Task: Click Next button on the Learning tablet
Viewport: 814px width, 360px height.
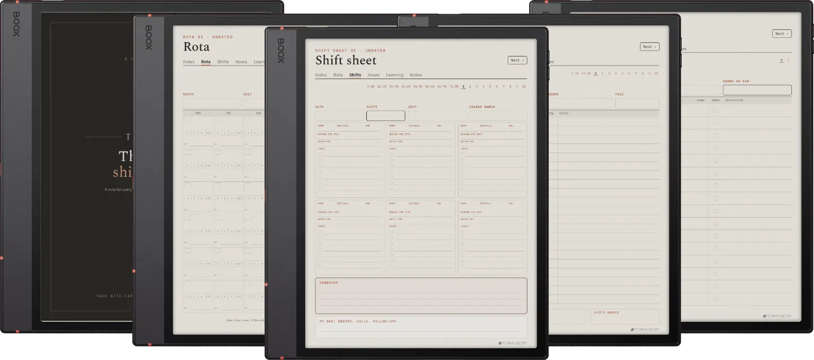Action: (x=782, y=34)
